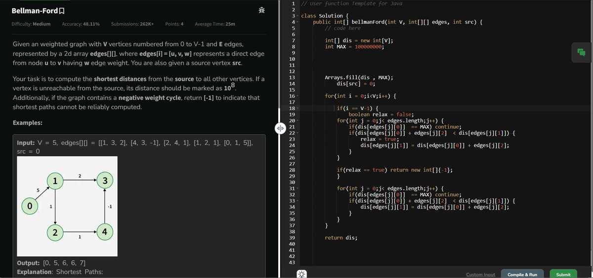The image size is (593, 278).
Task: Bookmark the Bellman-Ford problem
Action: tap(62, 10)
